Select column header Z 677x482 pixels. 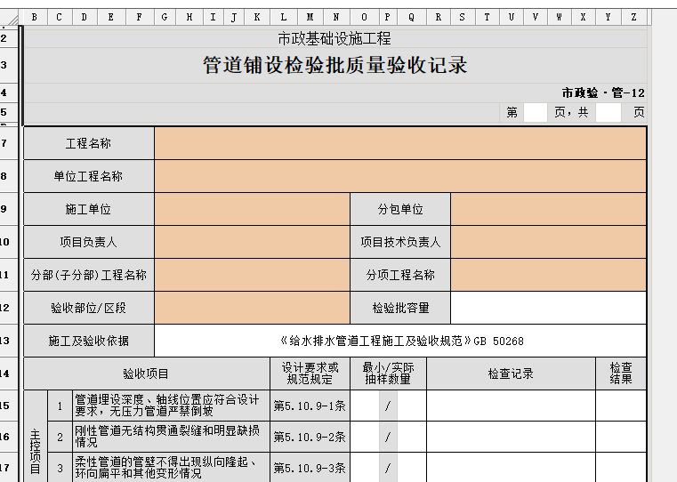(633, 17)
